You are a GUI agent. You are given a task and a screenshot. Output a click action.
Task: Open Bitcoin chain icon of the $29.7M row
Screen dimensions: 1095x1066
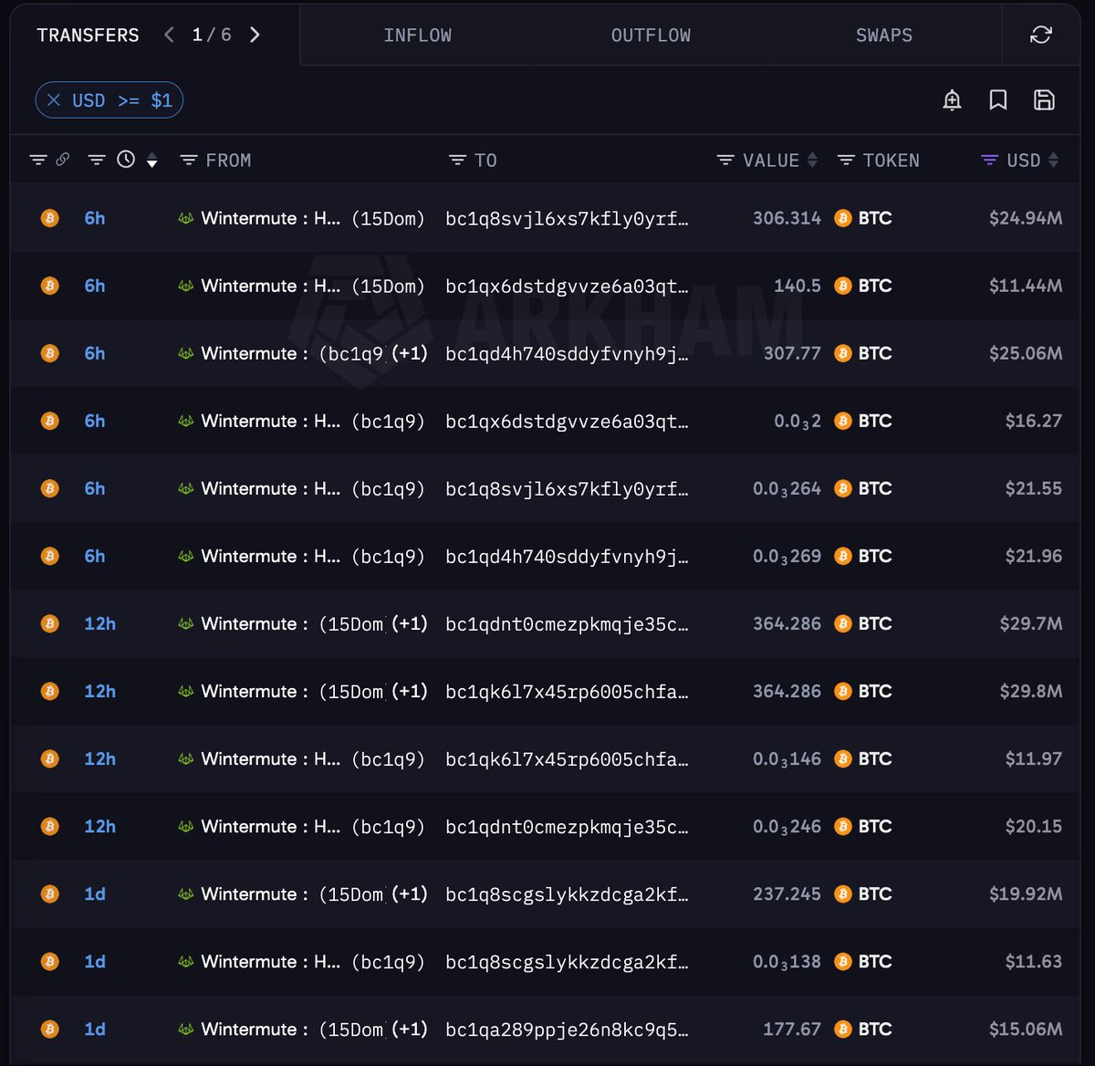click(x=50, y=623)
